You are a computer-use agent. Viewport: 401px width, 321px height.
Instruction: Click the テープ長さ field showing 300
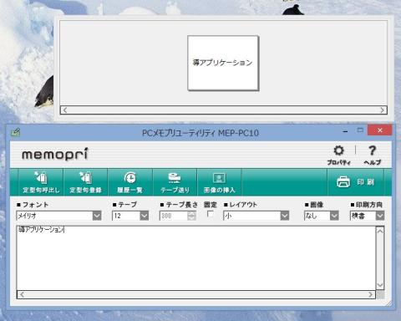pos(173,216)
